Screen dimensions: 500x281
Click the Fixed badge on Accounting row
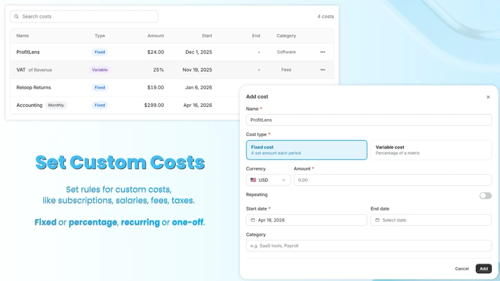100,105
